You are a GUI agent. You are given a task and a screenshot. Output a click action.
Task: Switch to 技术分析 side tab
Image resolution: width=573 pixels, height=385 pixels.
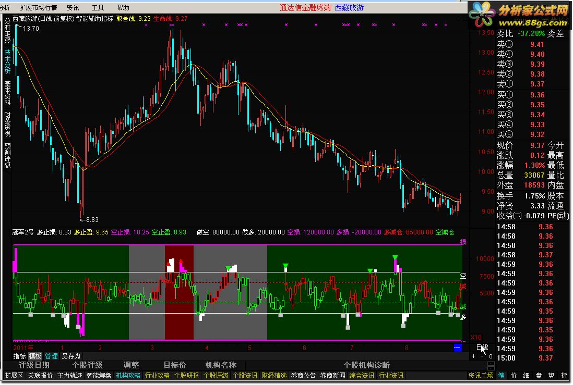(x=7, y=61)
